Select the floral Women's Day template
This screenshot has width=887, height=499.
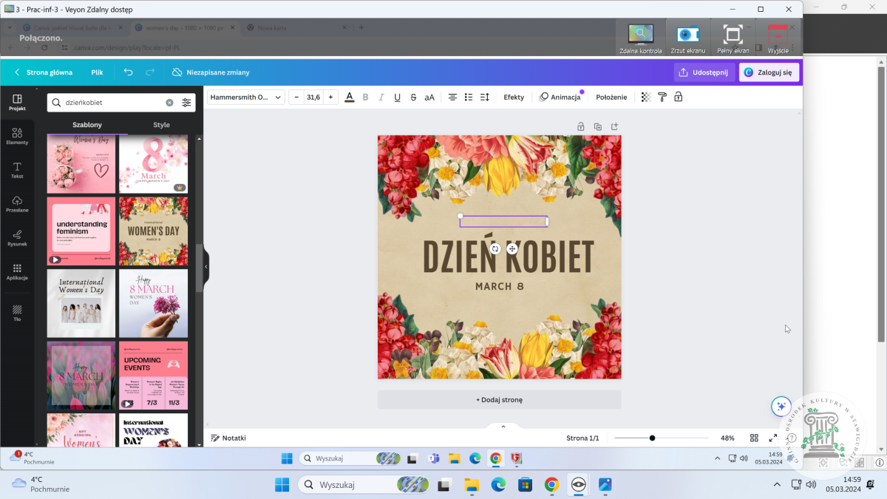[154, 231]
